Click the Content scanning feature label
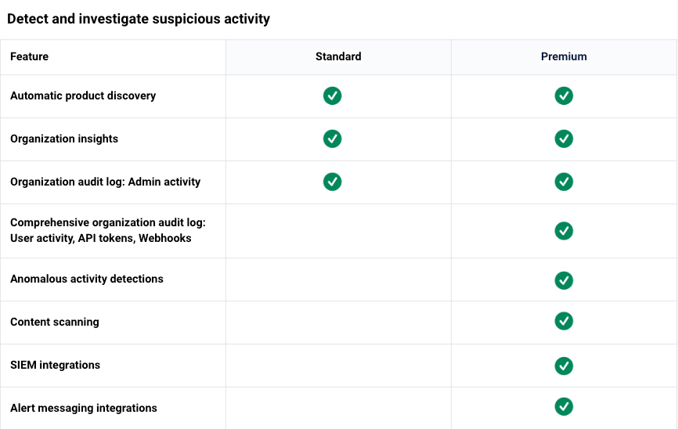This screenshot has height=429, width=678. tap(55, 323)
